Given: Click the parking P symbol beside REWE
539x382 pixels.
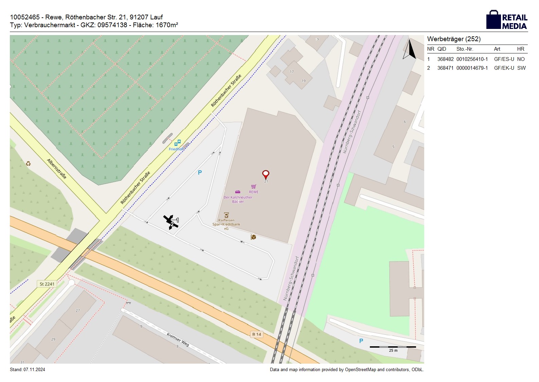Looking at the screenshot, I should tap(200, 172).
